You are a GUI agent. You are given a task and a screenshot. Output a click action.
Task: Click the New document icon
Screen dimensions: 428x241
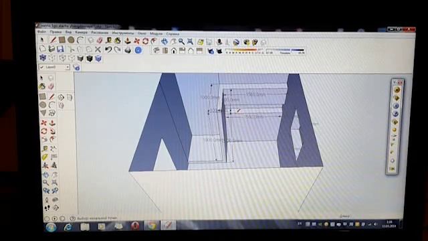tap(43, 49)
